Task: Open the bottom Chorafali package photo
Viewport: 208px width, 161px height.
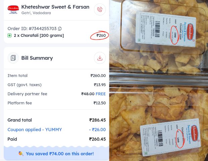Action: [x=158, y=124]
